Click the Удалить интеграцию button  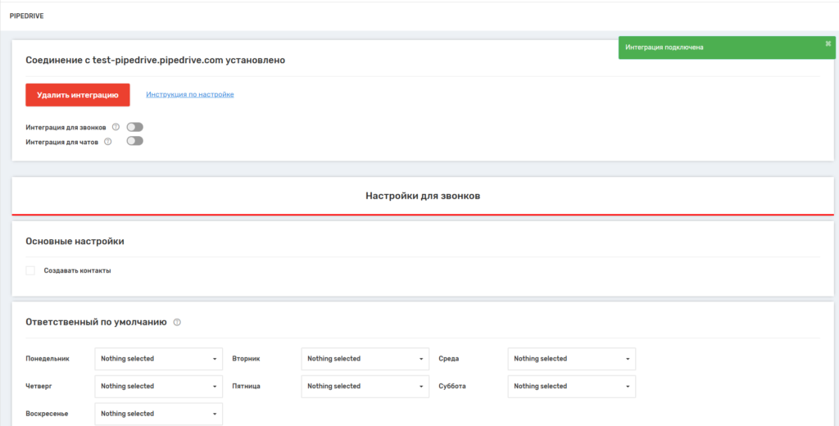[x=78, y=95]
